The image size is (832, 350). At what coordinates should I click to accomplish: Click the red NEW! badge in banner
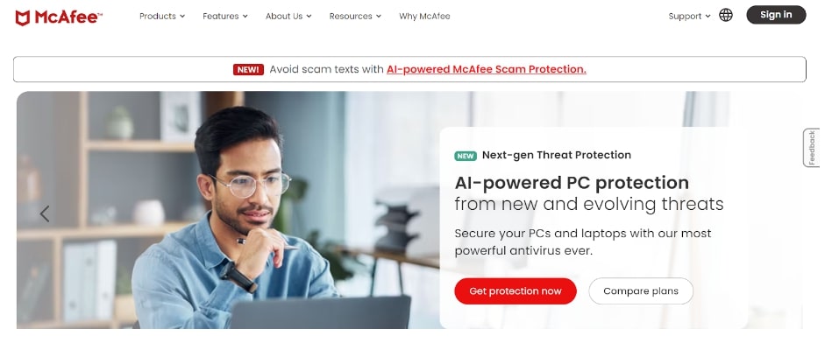248,69
